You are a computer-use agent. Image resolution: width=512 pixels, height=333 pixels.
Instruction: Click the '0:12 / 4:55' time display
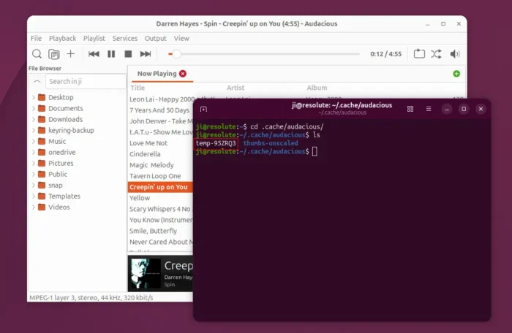click(x=386, y=54)
